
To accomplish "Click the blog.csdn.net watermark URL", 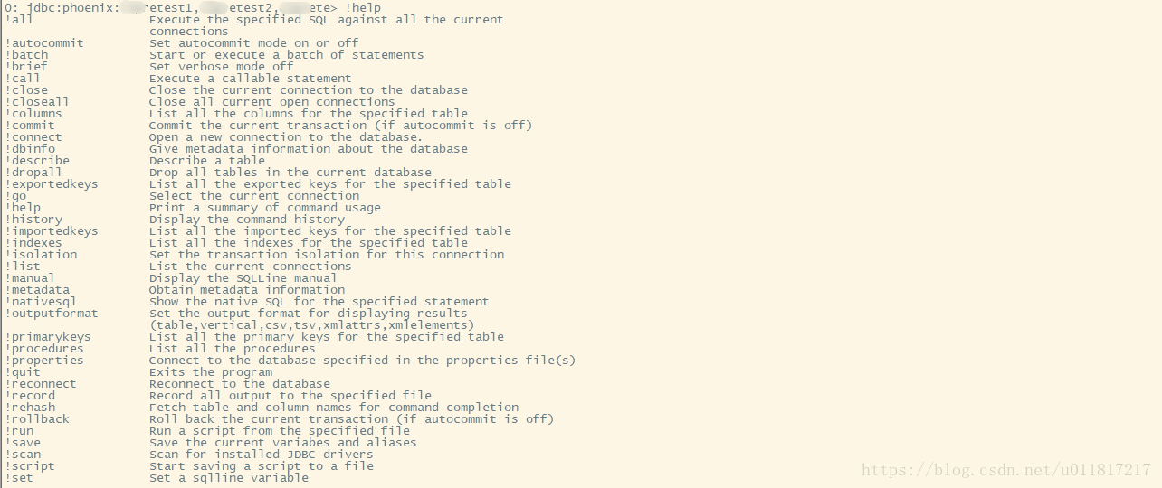I will point(1005,470).
